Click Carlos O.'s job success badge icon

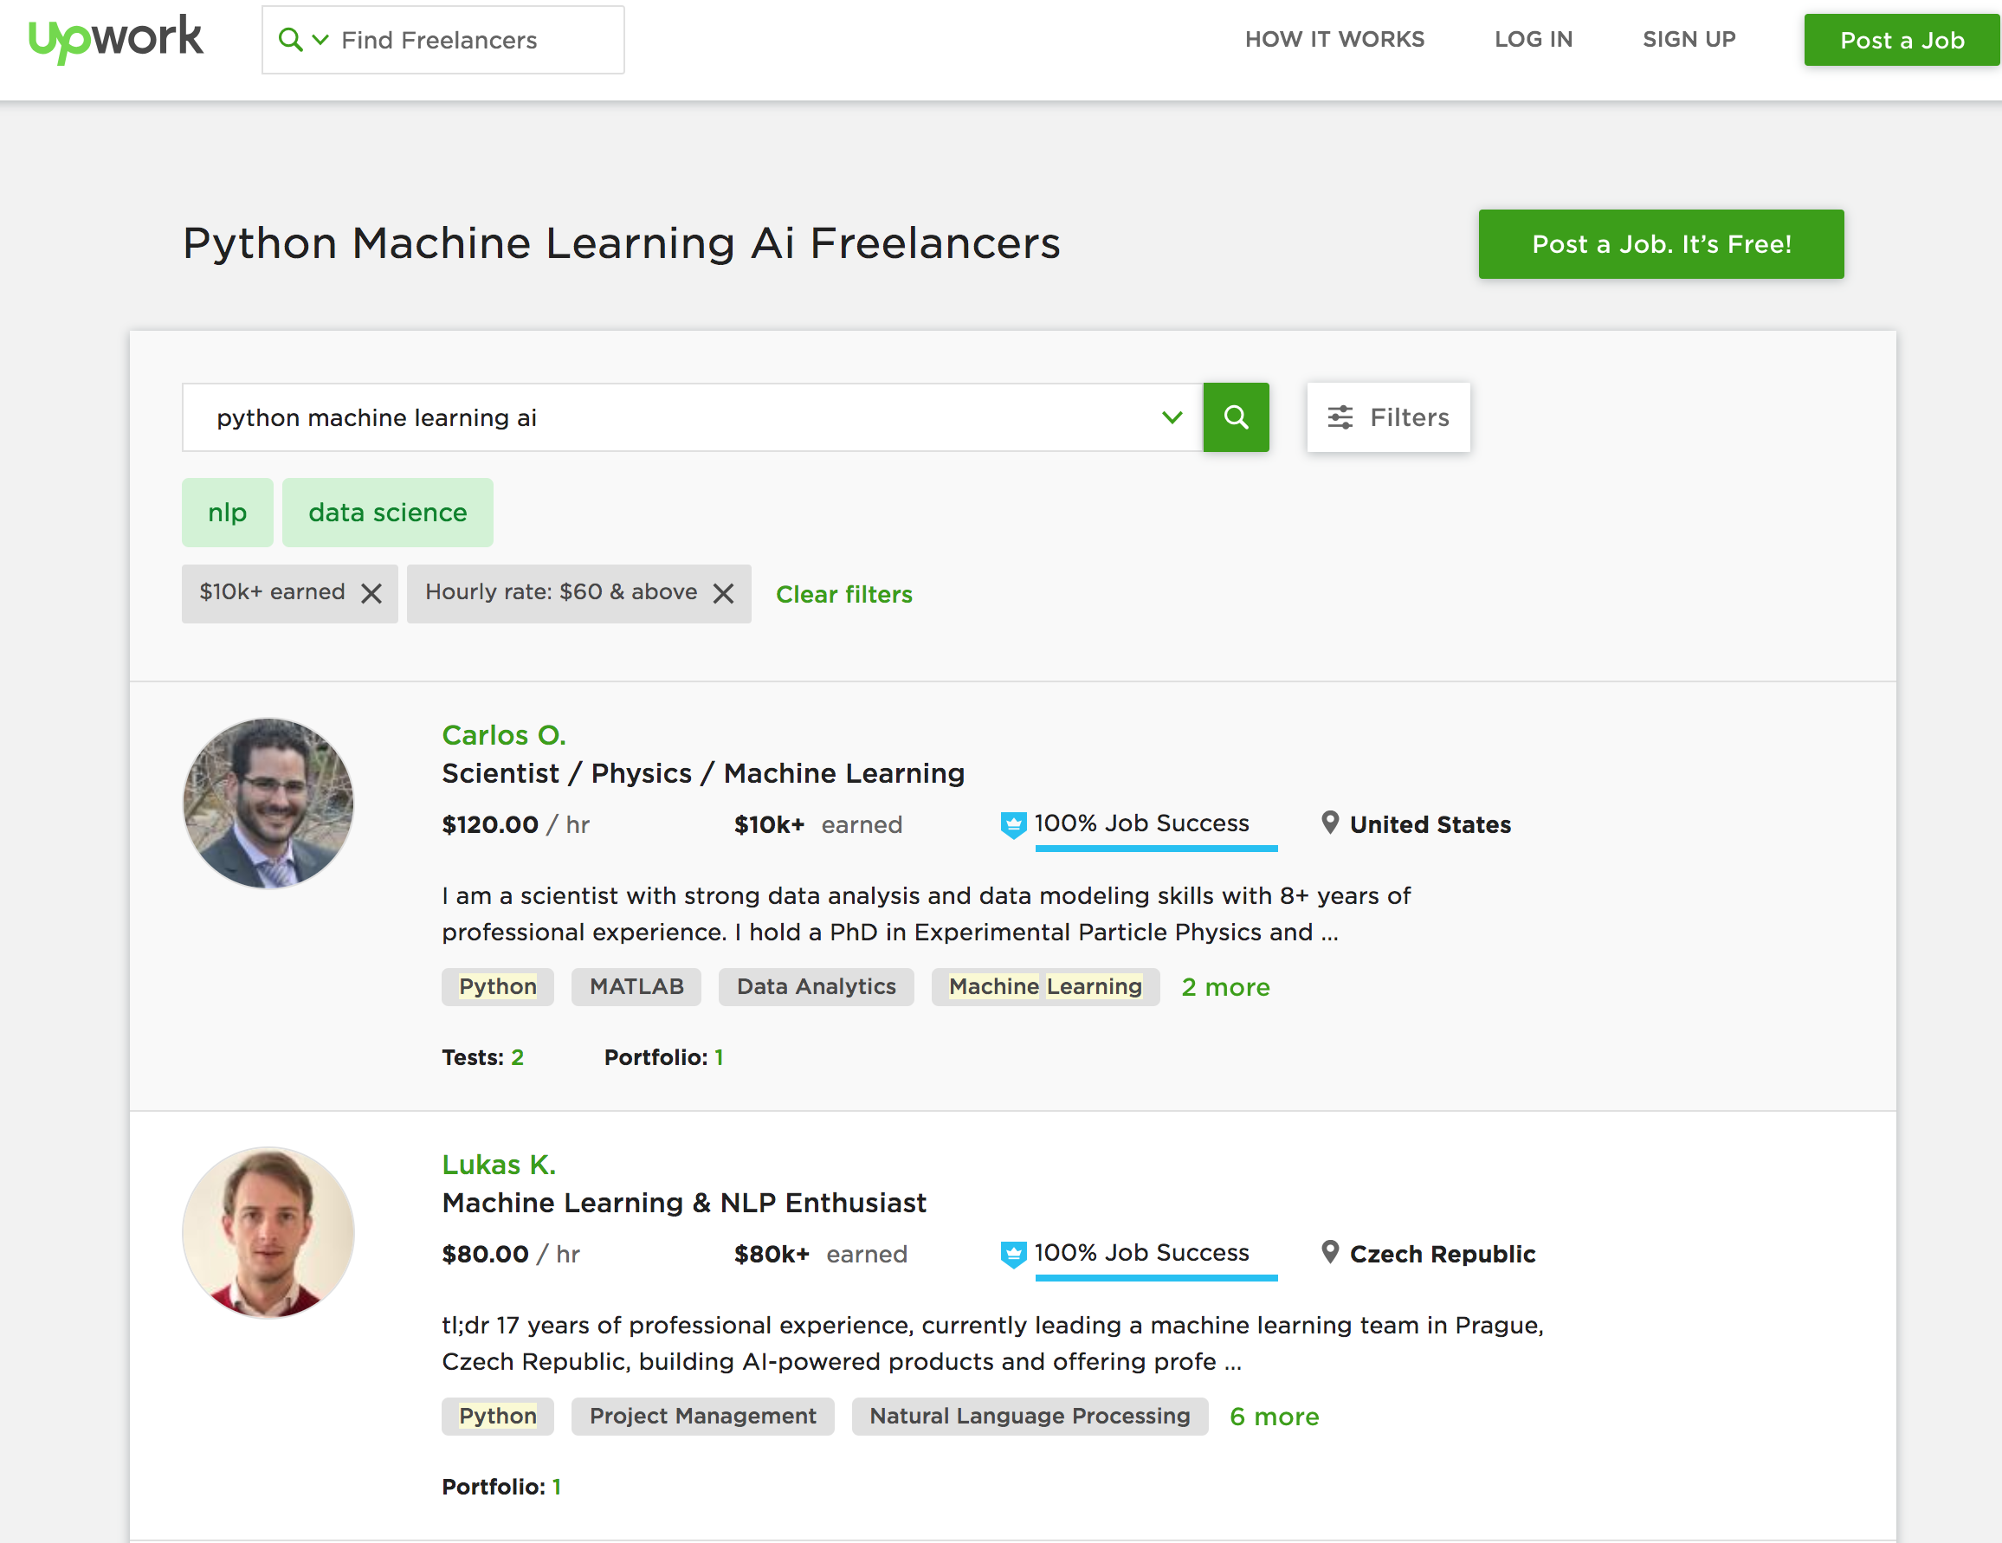[x=1013, y=825]
